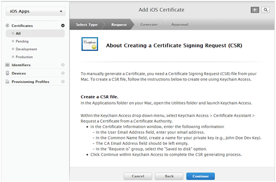Image resolution: width=276 pixels, height=182 pixels.
Task: Click the Devices phone icon
Action: (x=7, y=73)
